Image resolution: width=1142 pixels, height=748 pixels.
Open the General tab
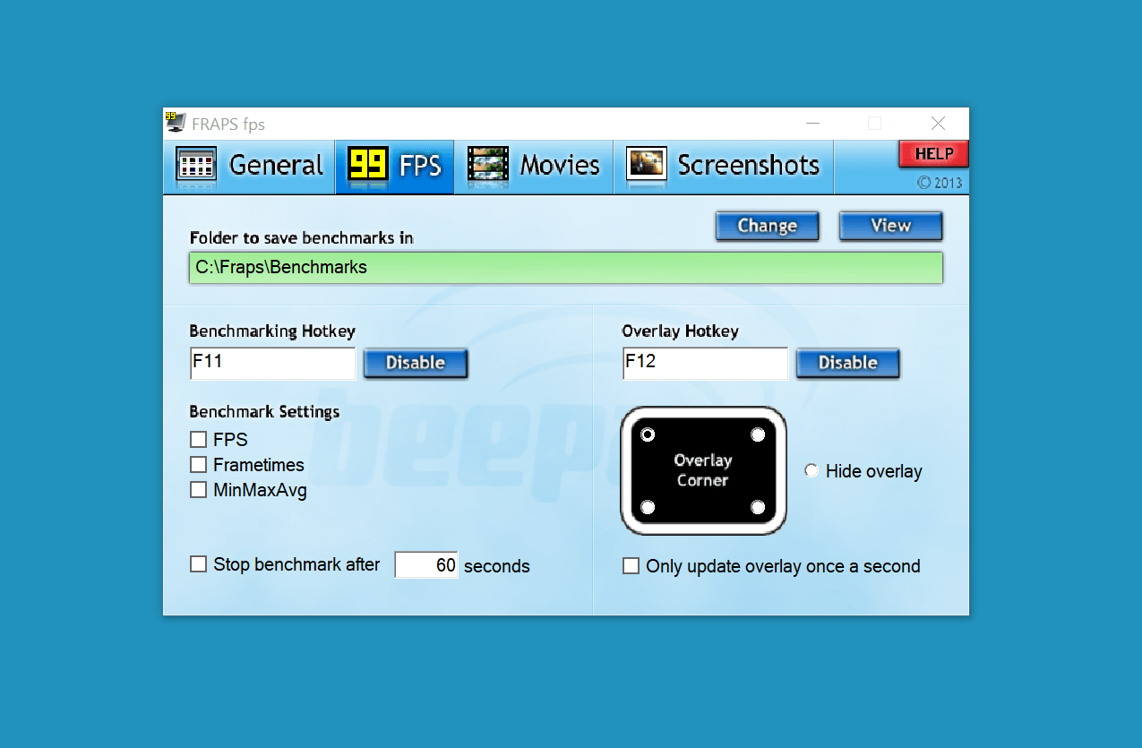[249, 166]
